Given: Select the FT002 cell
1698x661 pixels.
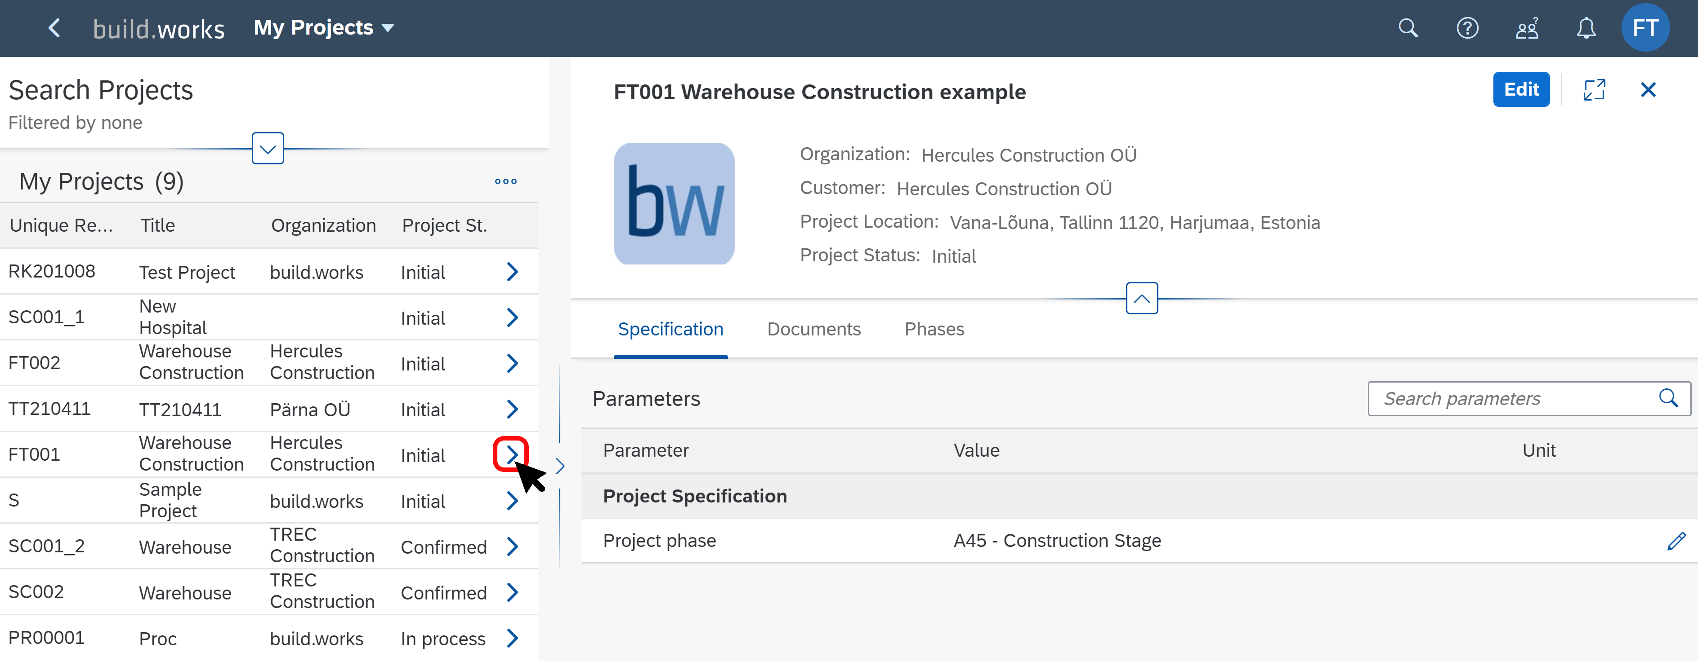Looking at the screenshot, I should coord(34,363).
